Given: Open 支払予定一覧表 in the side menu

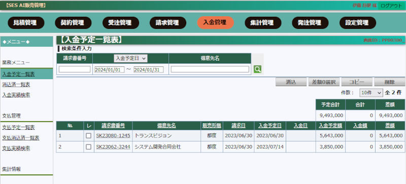Looking at the screenshot, I should pos(18,127).
